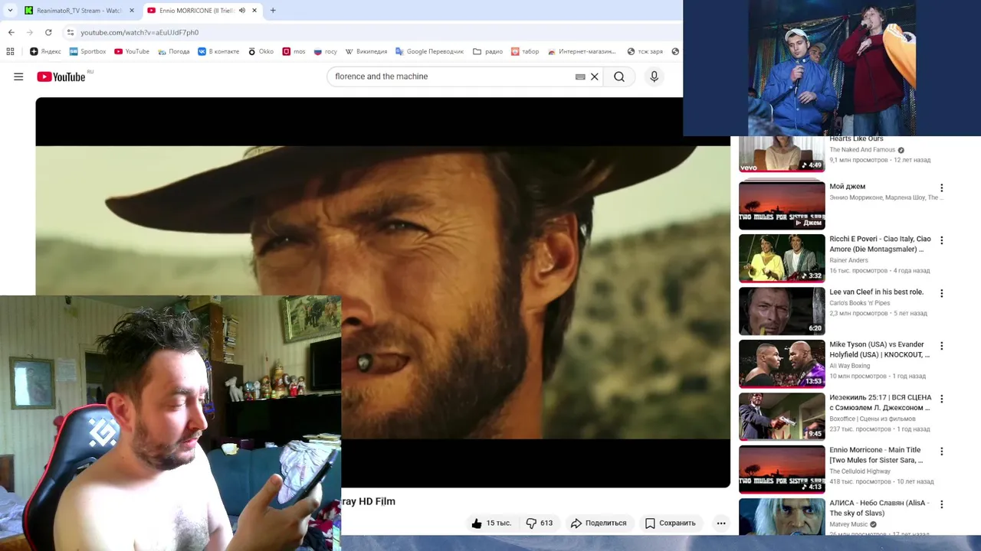Screen dimensions: 981x551
Task: Open the Интернет-магазин bookmark
Action: click(582, 51)
